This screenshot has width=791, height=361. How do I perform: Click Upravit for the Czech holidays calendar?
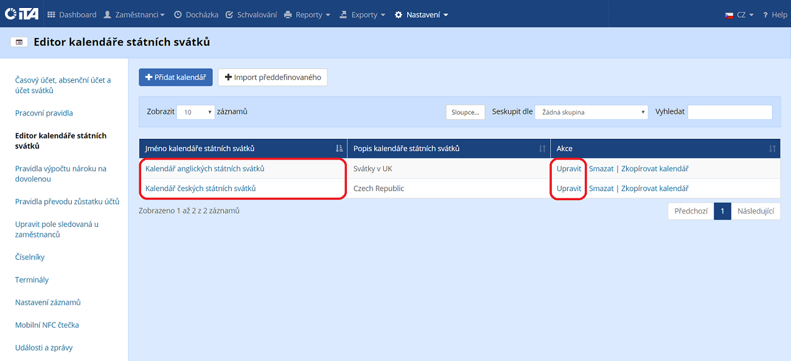569,189
